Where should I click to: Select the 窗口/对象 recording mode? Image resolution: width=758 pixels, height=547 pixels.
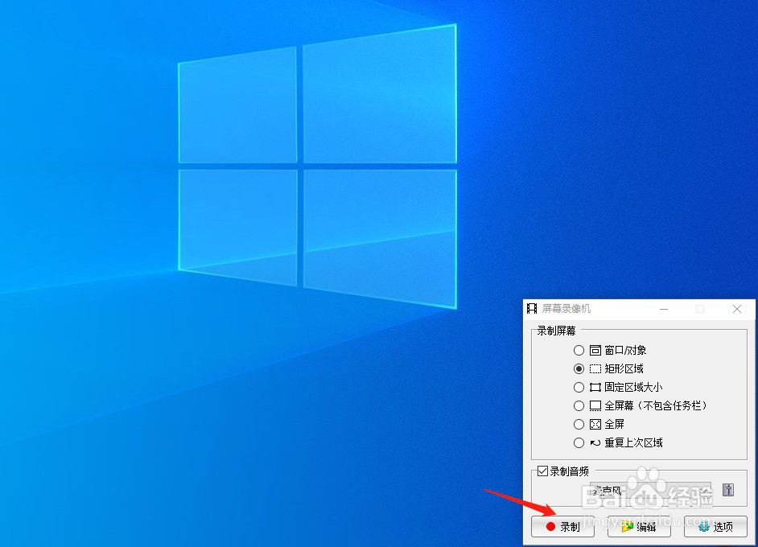(x=579, y=350)
